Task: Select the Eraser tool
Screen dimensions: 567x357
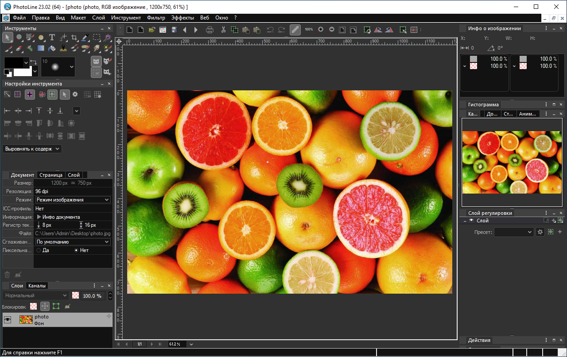Action: 19,48
